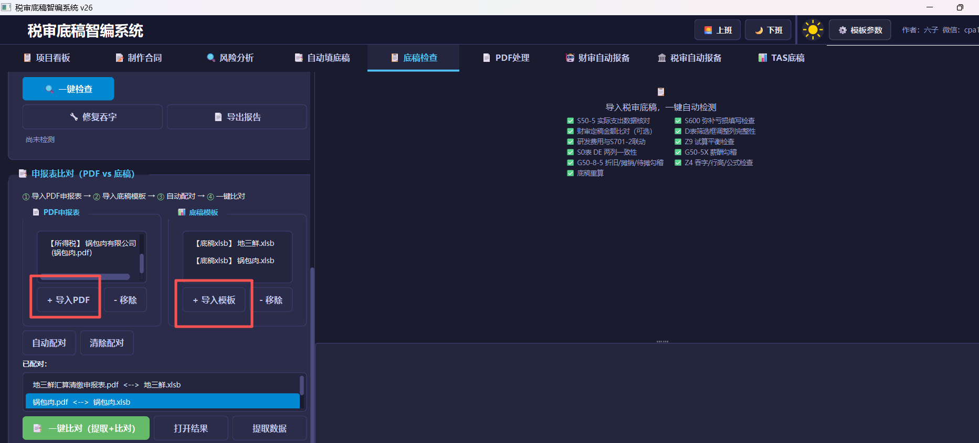The width and height of the screenshot is (979, 443).
Task: Go to the 自动填底稿 tab
Action: point(322,58)
